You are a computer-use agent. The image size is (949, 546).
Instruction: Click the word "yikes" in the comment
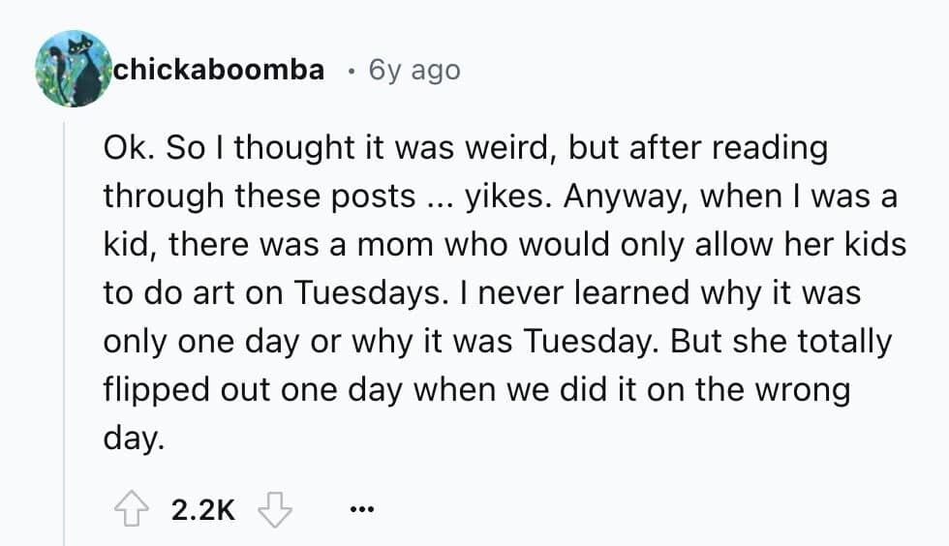[500, 196]
